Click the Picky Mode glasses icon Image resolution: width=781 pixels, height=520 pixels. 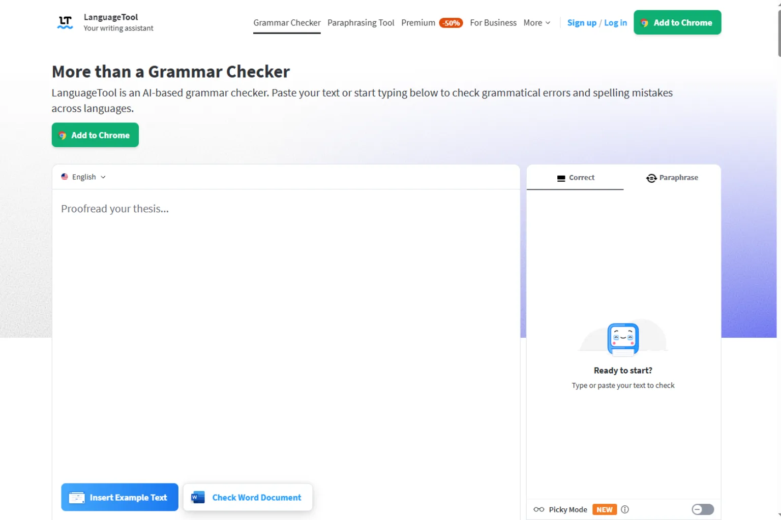coord(538,509)
